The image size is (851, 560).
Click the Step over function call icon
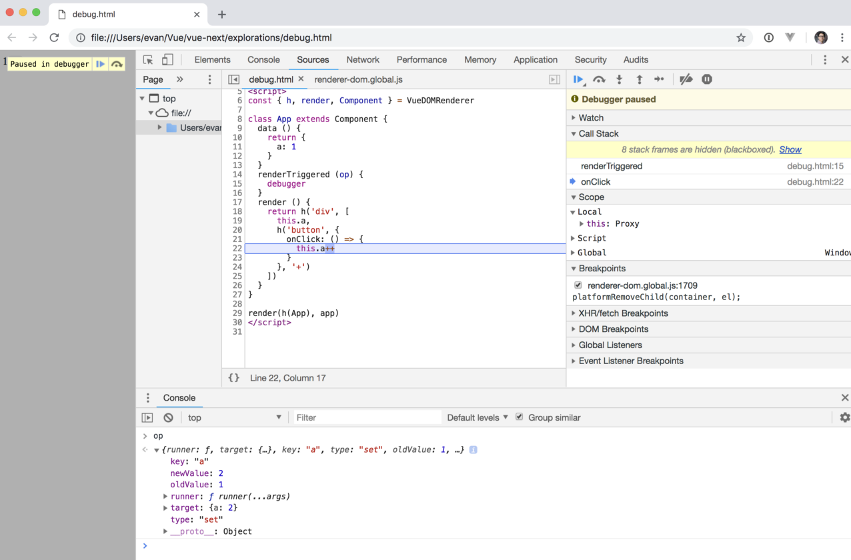click(x=599, y=79)
